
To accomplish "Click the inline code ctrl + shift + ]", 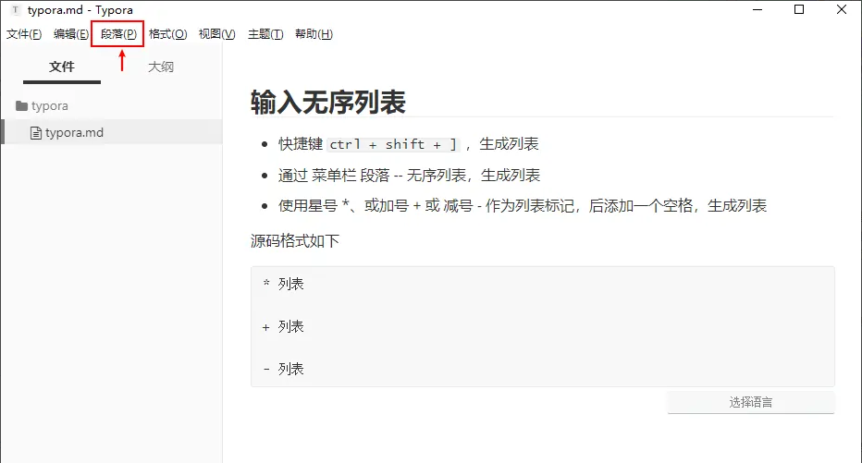I will tap(393, 144).
